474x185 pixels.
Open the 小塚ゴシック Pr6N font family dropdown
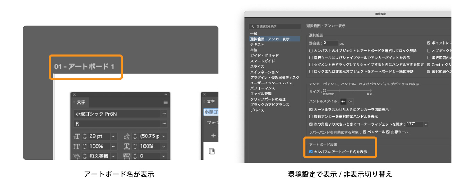click(x=164, y=114)
